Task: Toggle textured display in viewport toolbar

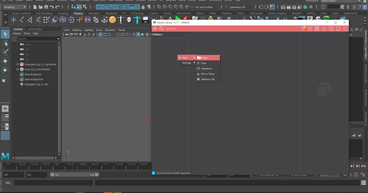Action: point(147,34)
